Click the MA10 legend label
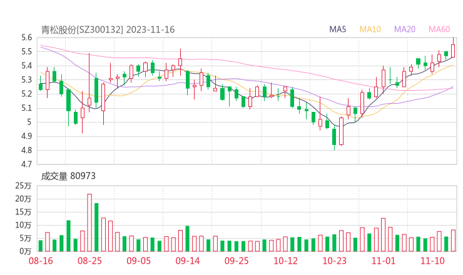 coord(370,29)
